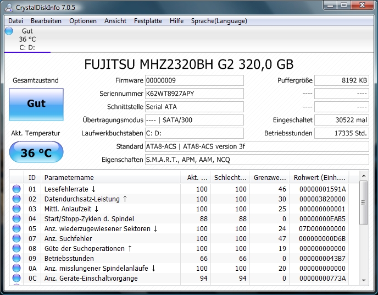Maximize the CrystalDiskInfo window
The image size is (378, 295).
[x=344, y=5]
